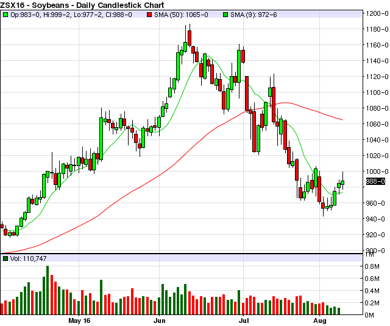The image size is (390, 326).
Task: Click the Hi:999-2 high price text
Action: (57, 15)
